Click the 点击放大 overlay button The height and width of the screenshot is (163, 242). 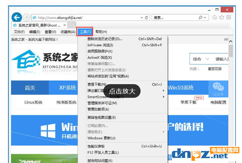tap(122, 91)
